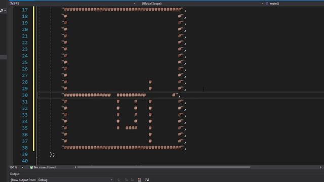Open the Show output from Debug dropdown

tap(75, 180)
